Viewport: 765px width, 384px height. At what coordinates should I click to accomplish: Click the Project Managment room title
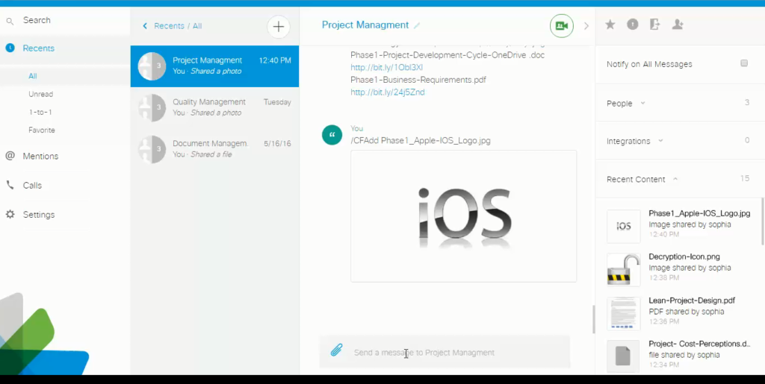[x=365, y=25]
